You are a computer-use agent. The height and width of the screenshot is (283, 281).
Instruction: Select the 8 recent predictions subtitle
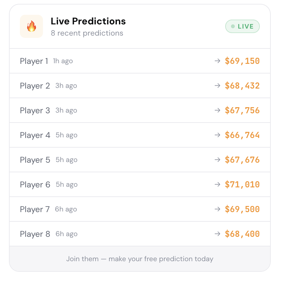coord(87,33)
